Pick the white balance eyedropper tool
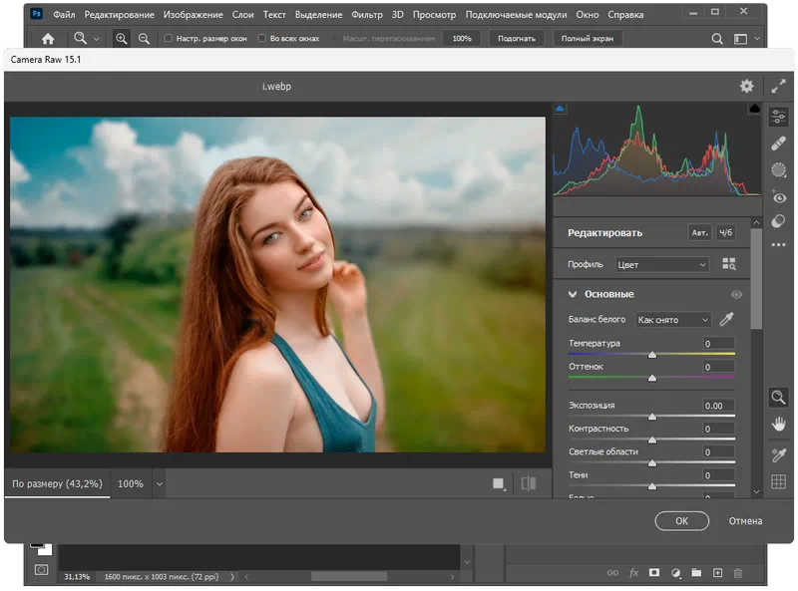798x591 pixels. [726, 319]
